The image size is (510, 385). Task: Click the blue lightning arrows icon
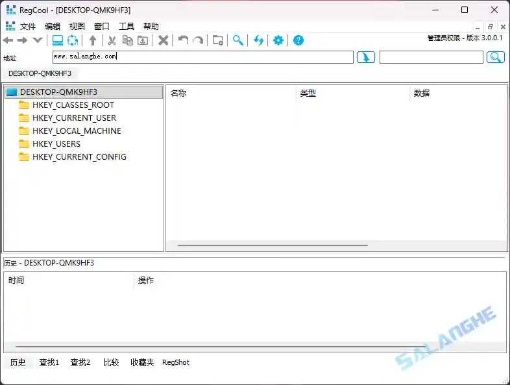[x=259, y=40]
